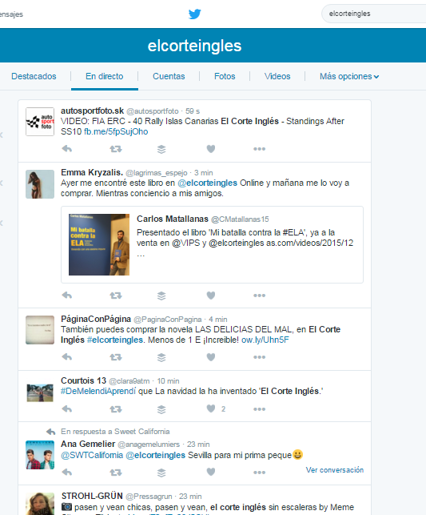The height and width of the screenshot is (515, 426).
Task: Focus the elcorteingles search field
Action: [x=374, y=14]
